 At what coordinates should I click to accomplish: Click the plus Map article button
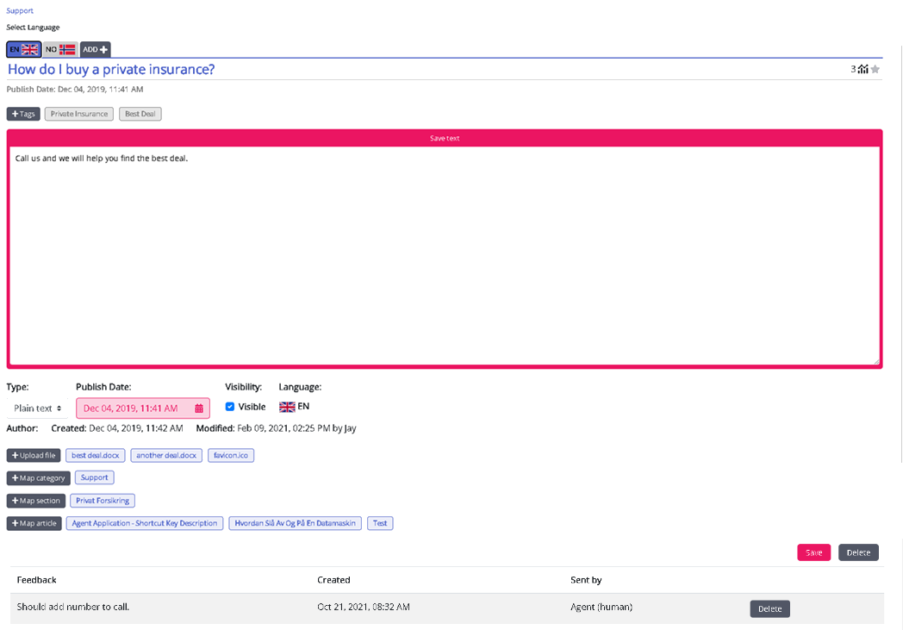[34, 523]
